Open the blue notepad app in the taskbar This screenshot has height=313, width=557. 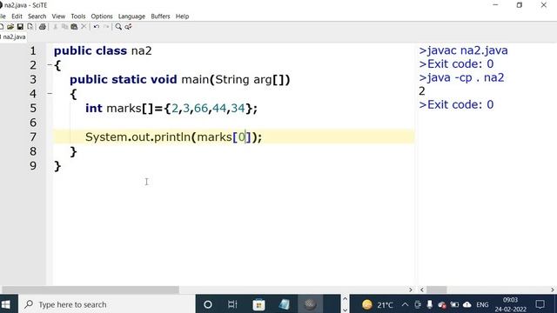coord(285,304)
